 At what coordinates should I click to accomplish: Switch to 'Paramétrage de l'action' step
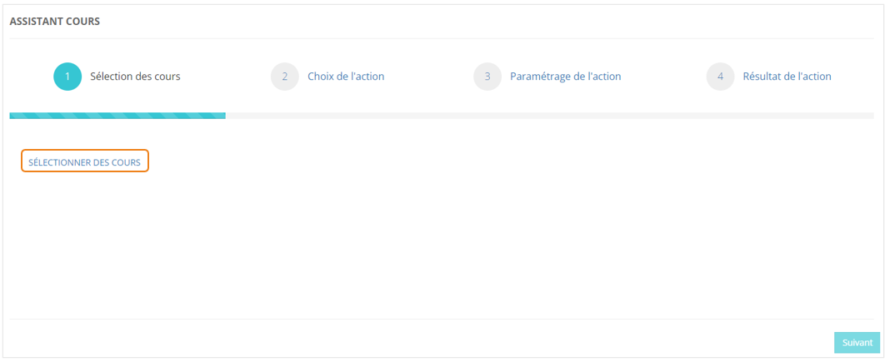click(x=565, y=77)
